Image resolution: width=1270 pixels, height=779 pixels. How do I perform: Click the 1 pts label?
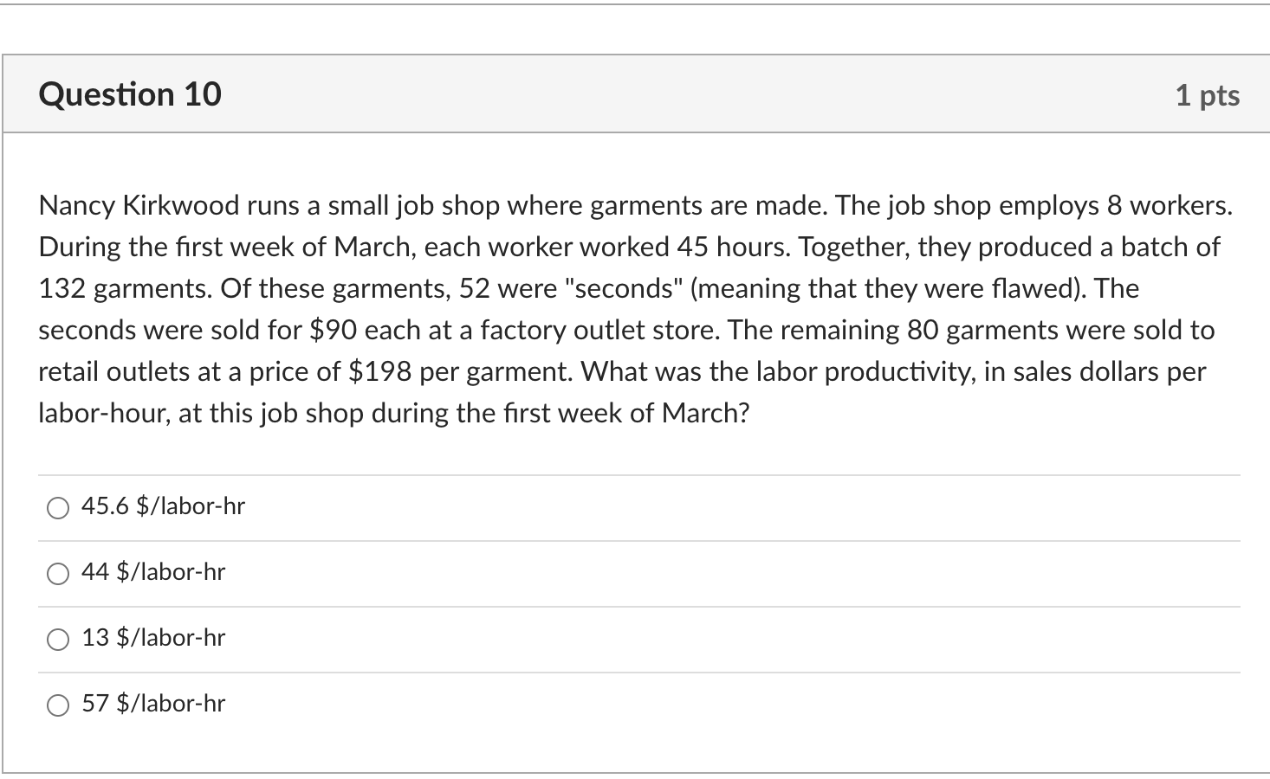[1208, 96]
